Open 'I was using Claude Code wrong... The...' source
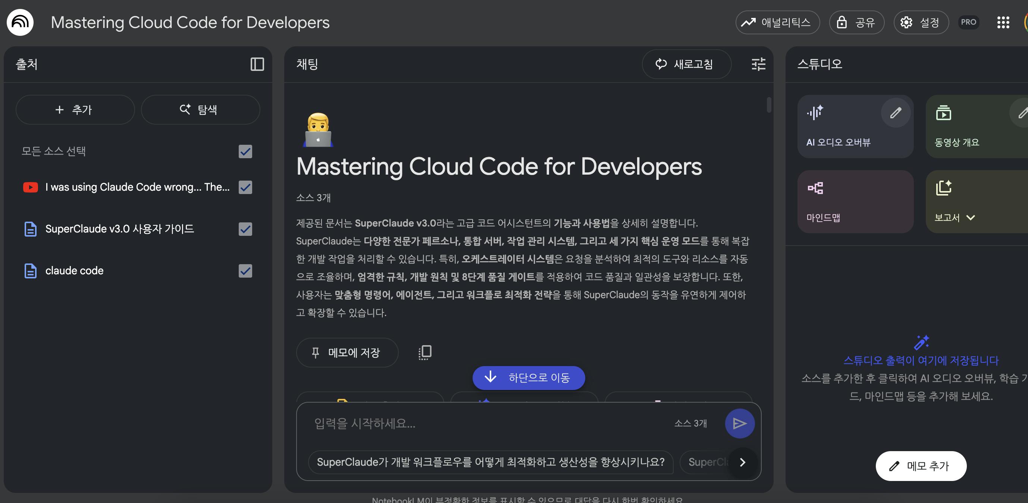Viewport: 1028px width, 503px height. [137, 187]
